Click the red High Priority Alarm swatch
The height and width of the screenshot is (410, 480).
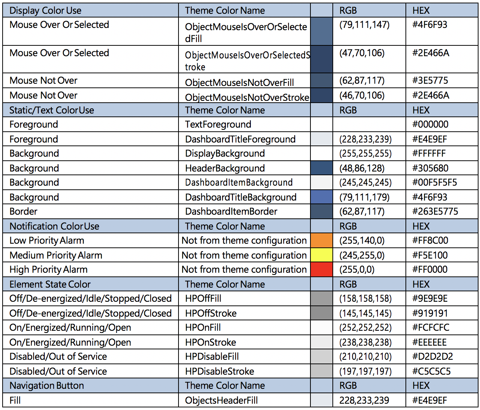(x=321, y=269)
